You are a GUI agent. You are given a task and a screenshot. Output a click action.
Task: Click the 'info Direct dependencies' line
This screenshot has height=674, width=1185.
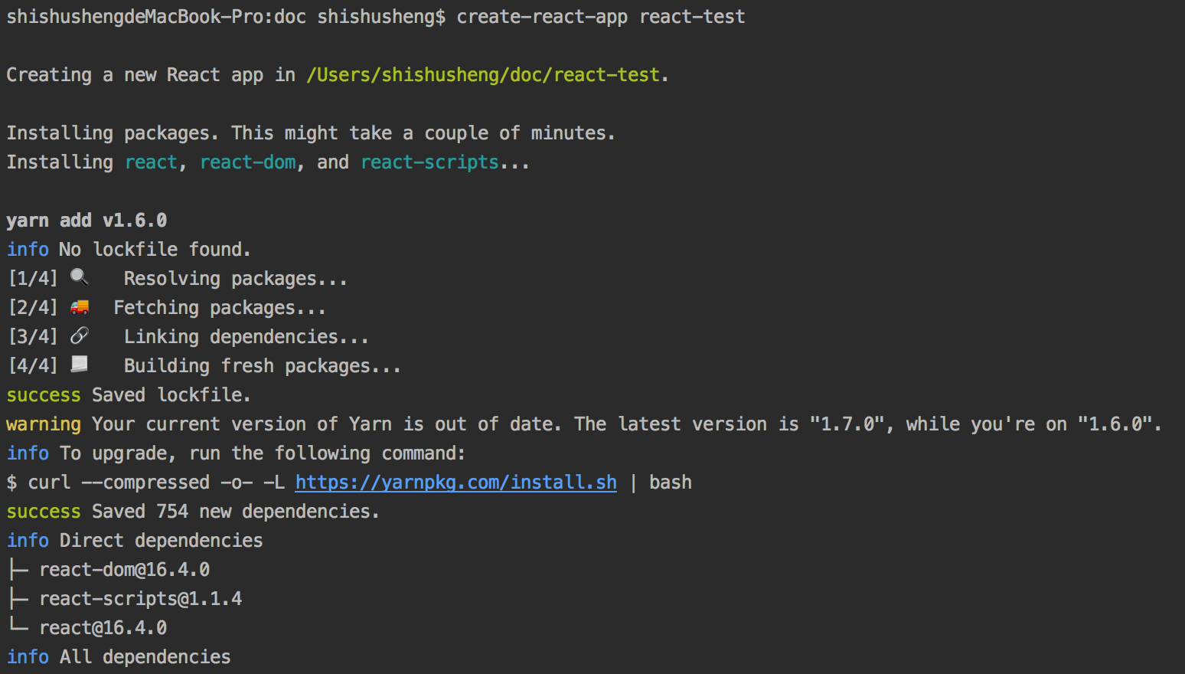click(x=135, y=541)
